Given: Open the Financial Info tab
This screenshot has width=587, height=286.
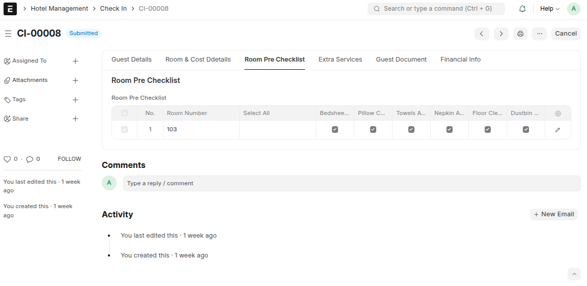Looking at the screenshot, I should (460, 60).
